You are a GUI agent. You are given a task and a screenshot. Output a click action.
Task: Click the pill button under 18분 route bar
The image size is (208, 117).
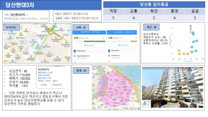[x=122, y=45]
